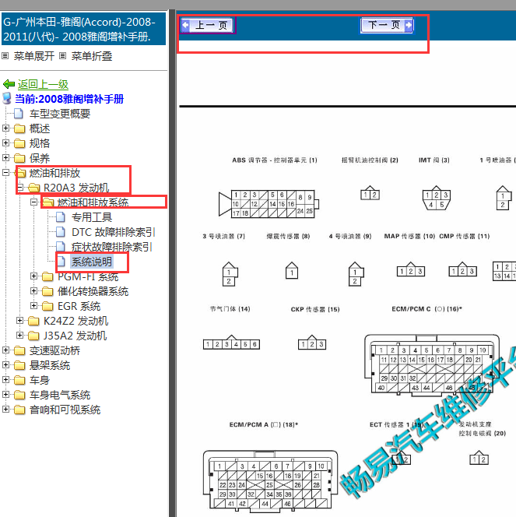Click folder icon of 悬架系统
516x517 pixels.
click(19, 365)
